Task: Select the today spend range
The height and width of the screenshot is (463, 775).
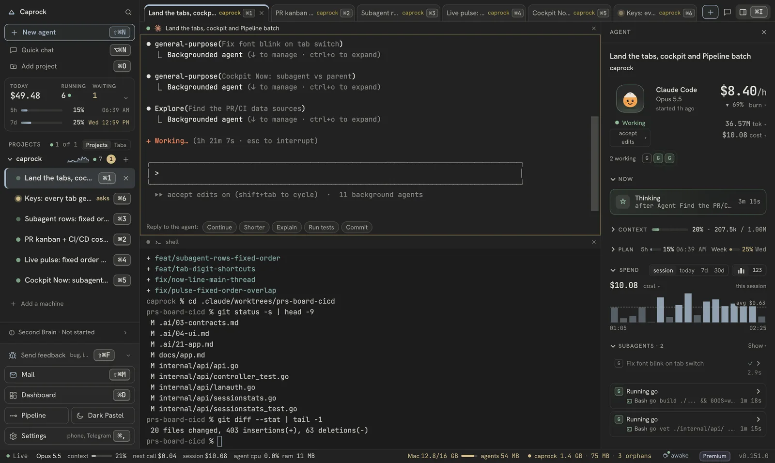Action: 687,270
